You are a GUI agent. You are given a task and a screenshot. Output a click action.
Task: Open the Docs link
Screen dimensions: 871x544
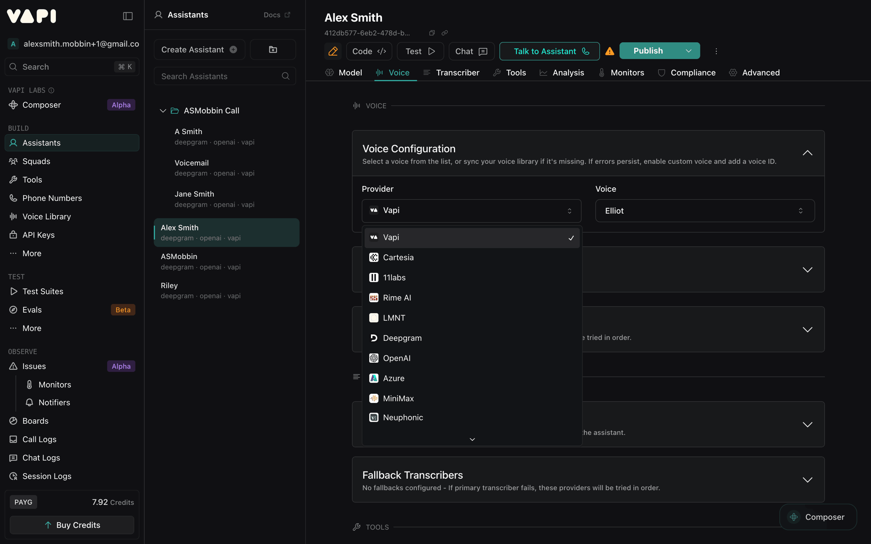pos(277,15)
